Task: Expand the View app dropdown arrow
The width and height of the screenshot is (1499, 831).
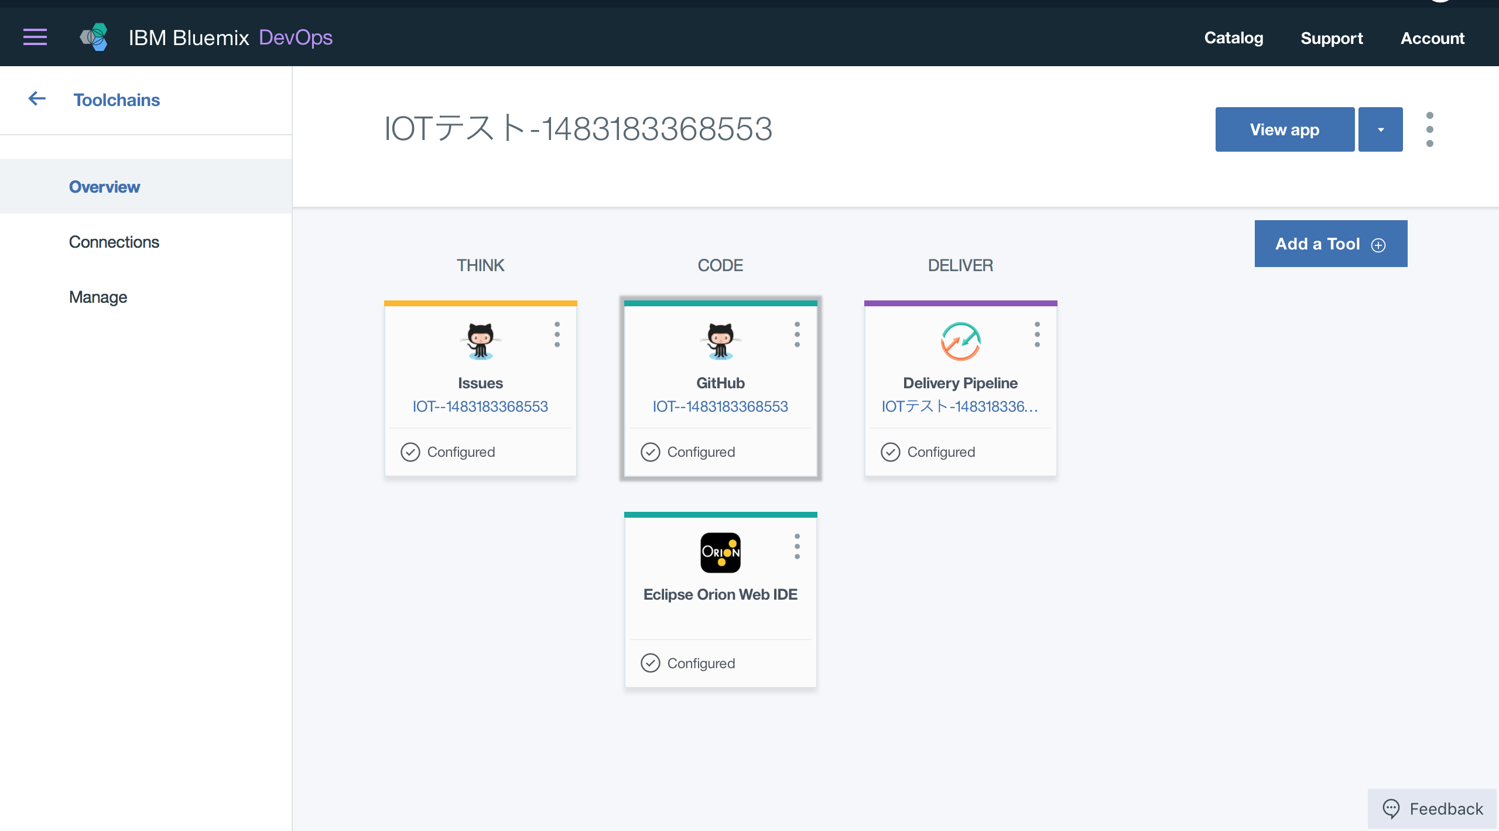Action: [x=1381, y=129]
